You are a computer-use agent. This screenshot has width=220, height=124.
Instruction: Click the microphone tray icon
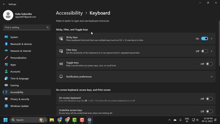tap(180, 120)
